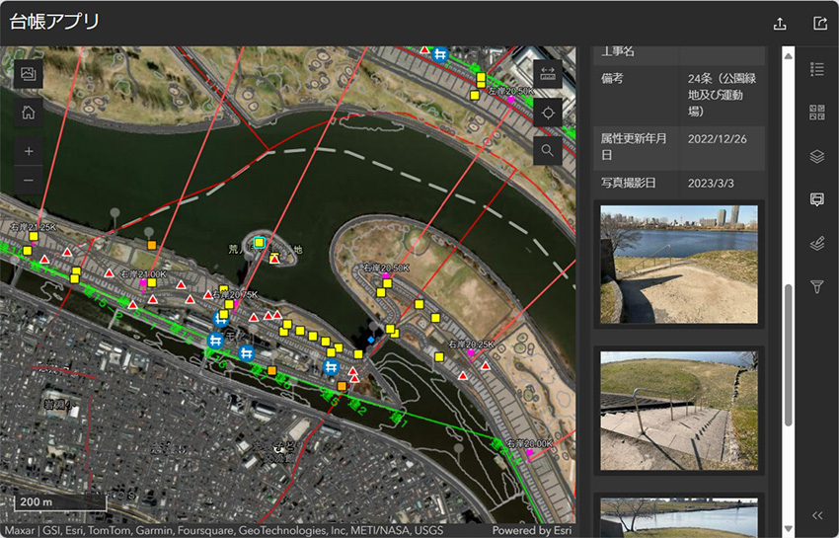This screenshot has height=538, width=839.
Task: Select the popup info panel icon
Action: [816, 199]
